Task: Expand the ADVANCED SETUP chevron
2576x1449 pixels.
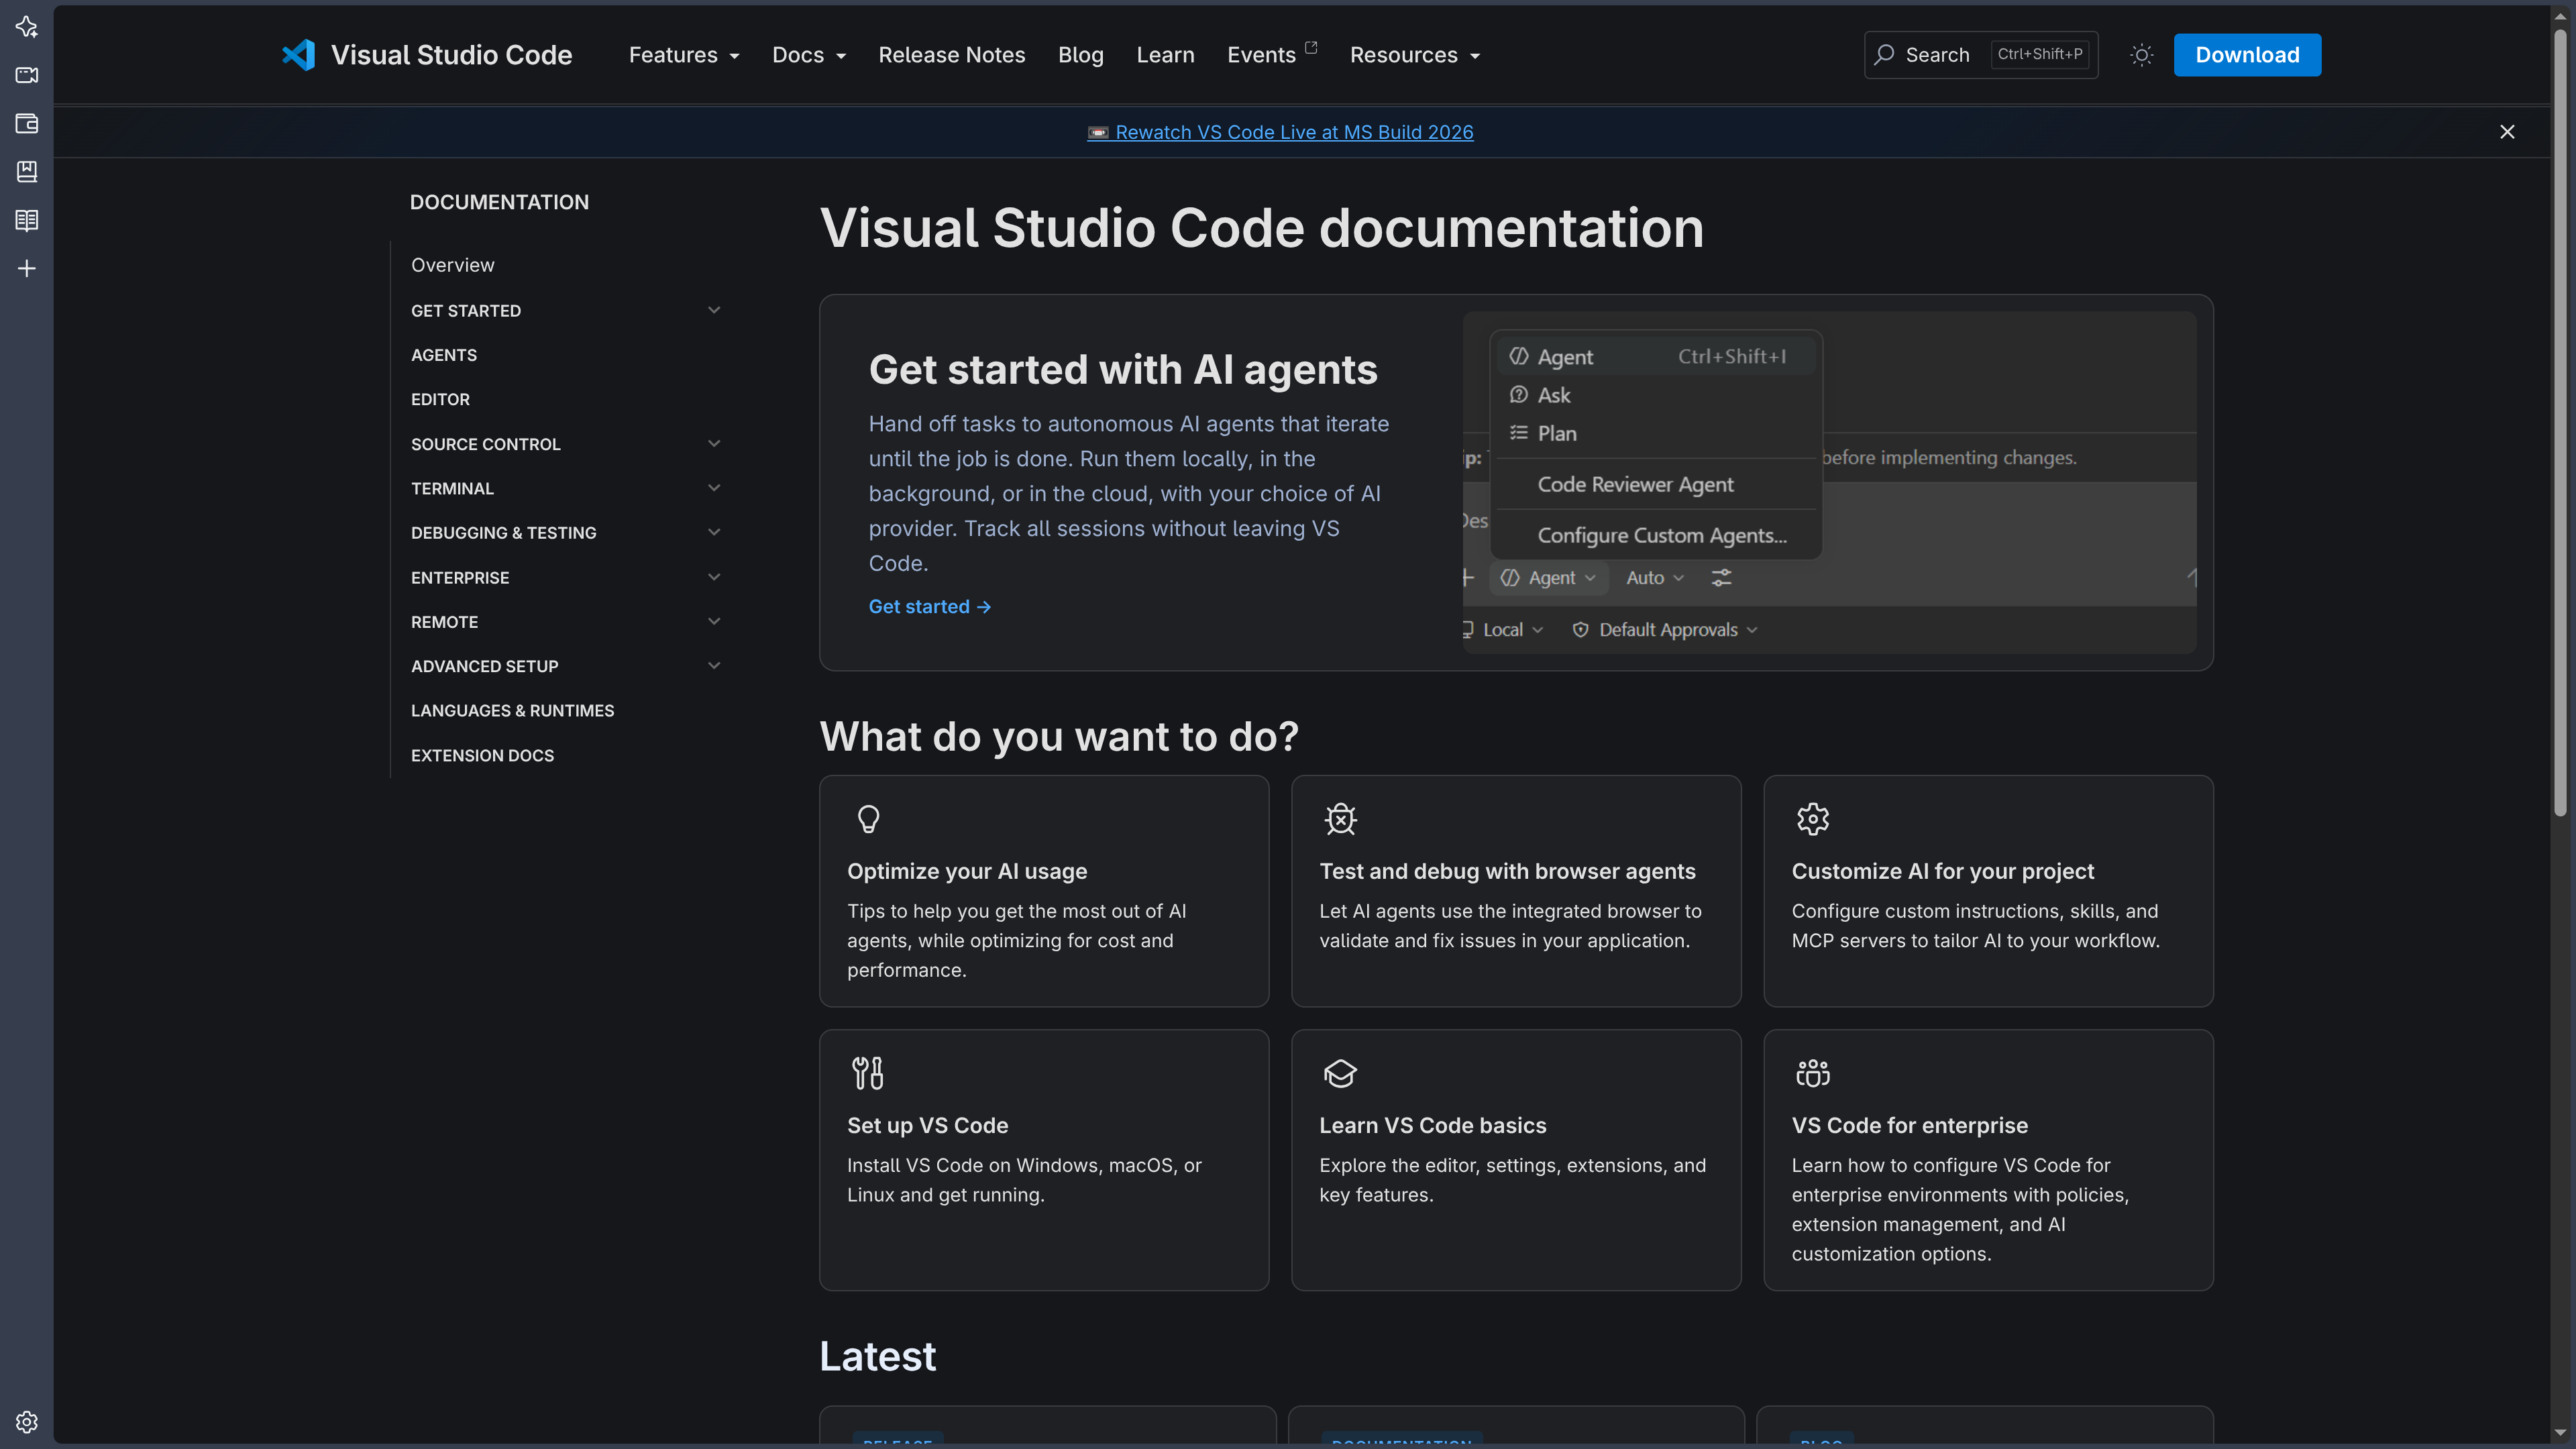Action: click(714, 666)
